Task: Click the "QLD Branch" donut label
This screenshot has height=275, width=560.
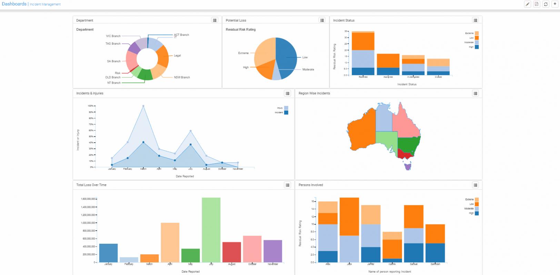Action: click(x=113, y=77)
